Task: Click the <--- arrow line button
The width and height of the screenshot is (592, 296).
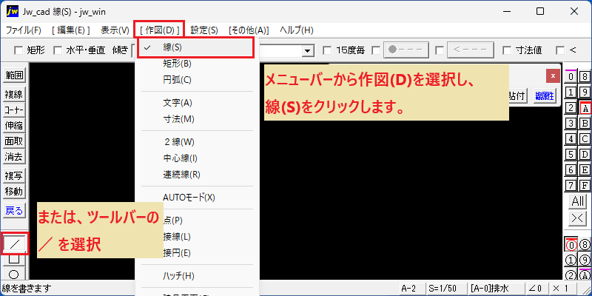Action: (x=471, y=50)
